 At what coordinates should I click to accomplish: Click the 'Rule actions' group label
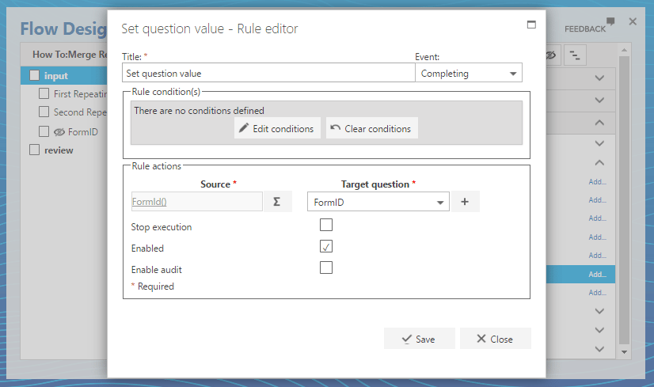pos(157,166)
